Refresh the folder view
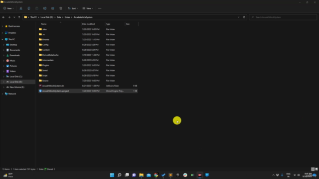The width and height of the screenshot is (319, 179). (x=244, y=17)
